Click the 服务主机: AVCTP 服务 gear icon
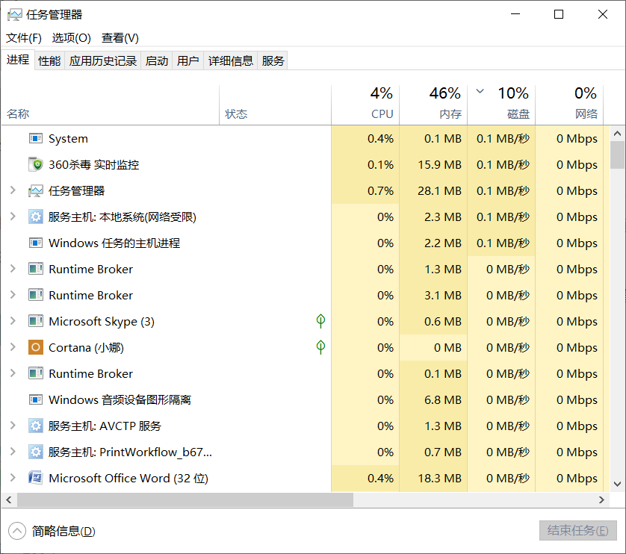Viewport: 626px width, 554px height. point(36,426)
